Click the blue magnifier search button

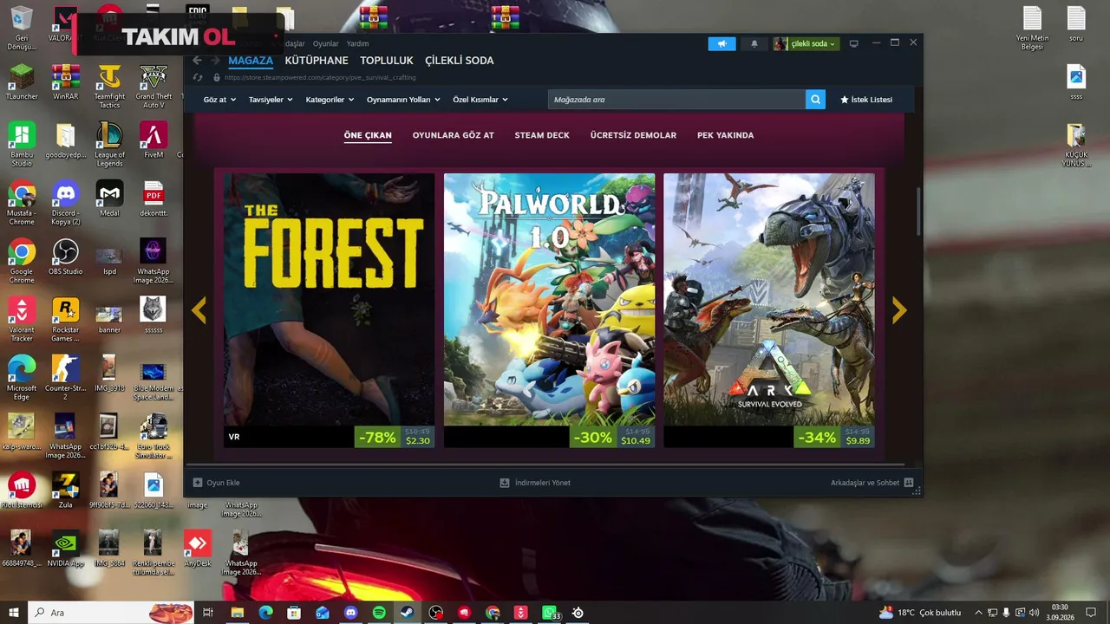pyautogui.click(x=815, y=100)
